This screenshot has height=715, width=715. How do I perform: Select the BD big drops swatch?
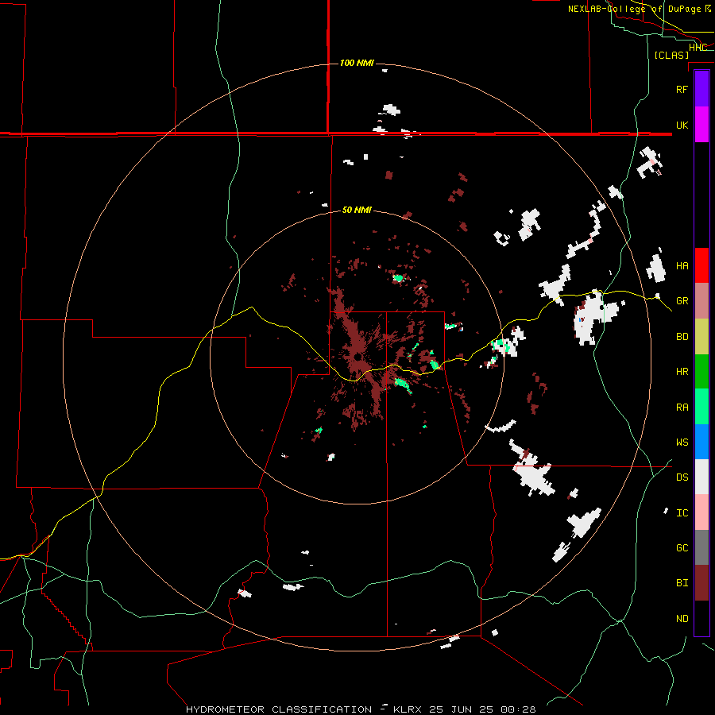(x=701, y=337)
